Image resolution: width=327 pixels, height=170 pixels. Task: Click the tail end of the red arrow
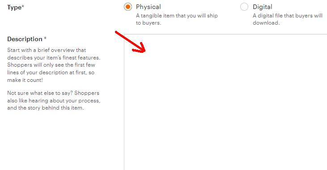tap(116, 32)
